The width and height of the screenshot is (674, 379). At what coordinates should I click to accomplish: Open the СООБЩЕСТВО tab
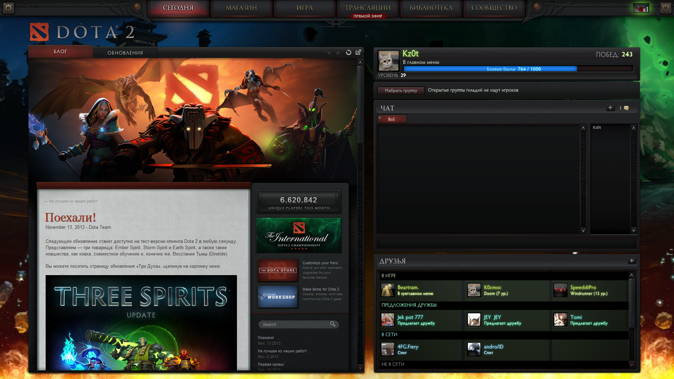494,8
